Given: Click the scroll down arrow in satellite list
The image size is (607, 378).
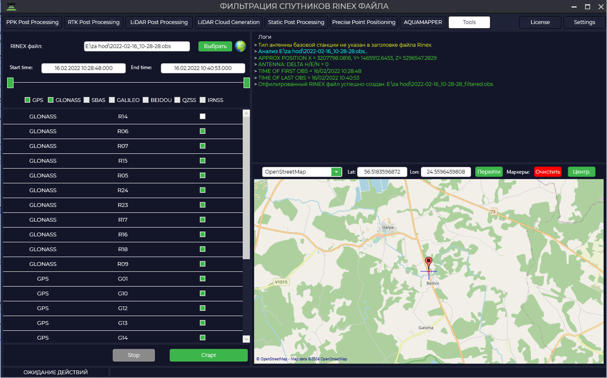Looking at the screenshot, I should click(246, 339).
